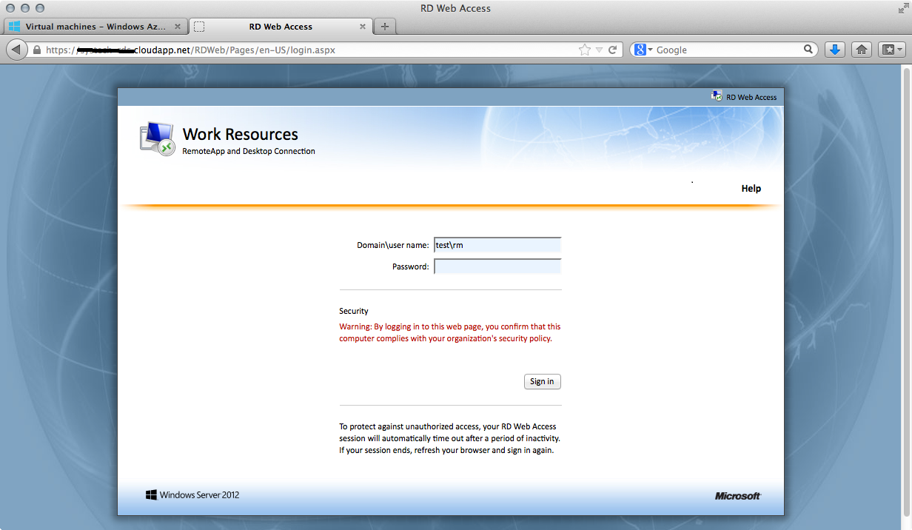912x530 pixels.
Task: Open the address bar history dropdown arrow
Action: pyautogui.click(x=599, y=50)
